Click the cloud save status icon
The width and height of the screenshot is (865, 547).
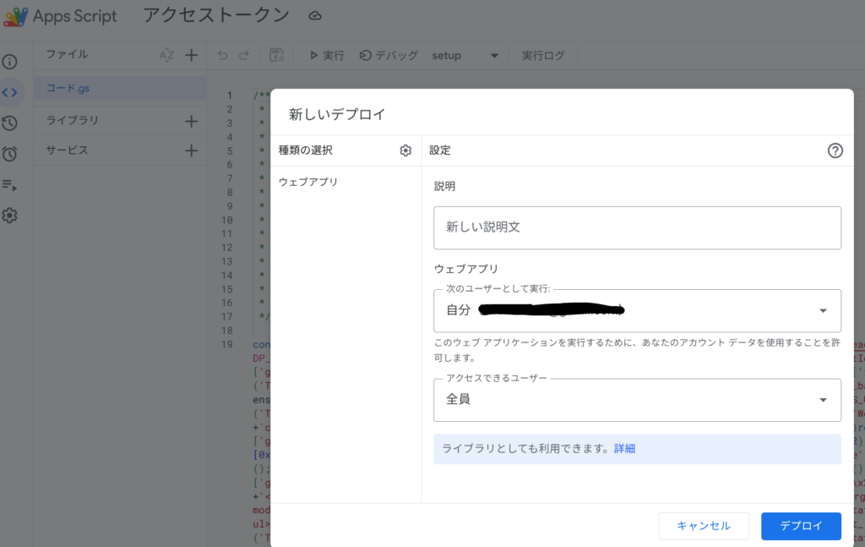315,16
